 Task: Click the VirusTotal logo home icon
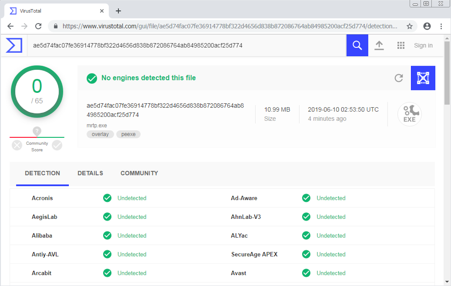pyautogui.click(x=14, y=45)
